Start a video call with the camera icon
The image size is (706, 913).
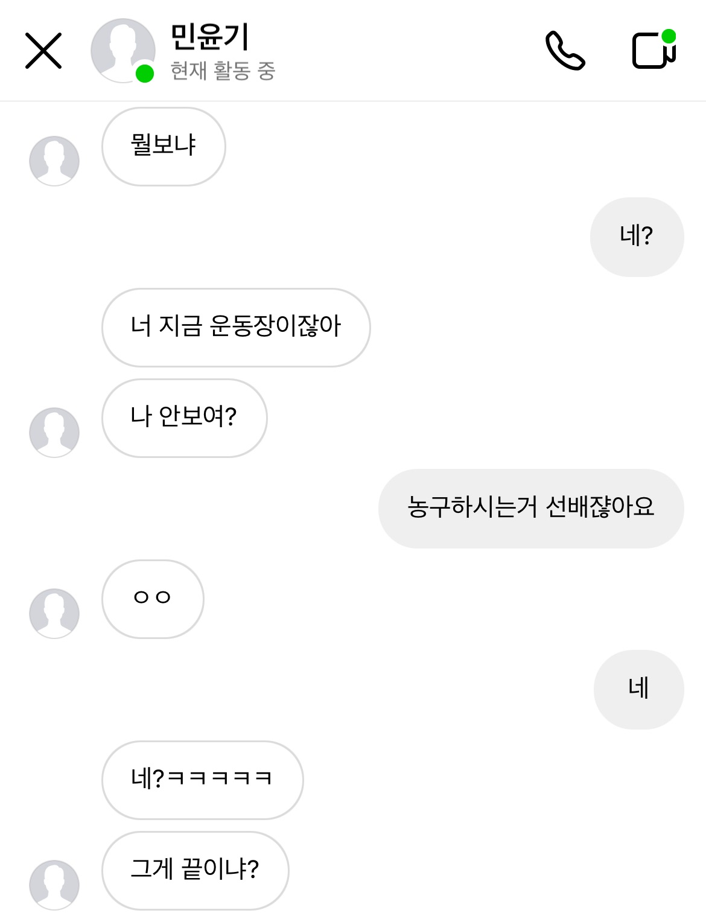click(x=653, y=51)
